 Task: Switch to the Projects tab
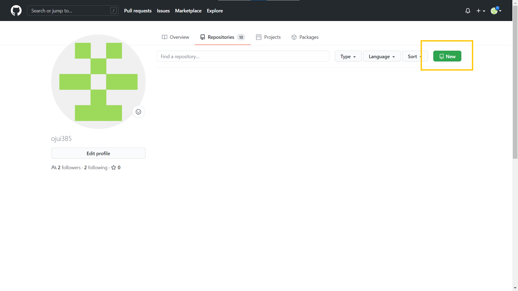[268, 37]
